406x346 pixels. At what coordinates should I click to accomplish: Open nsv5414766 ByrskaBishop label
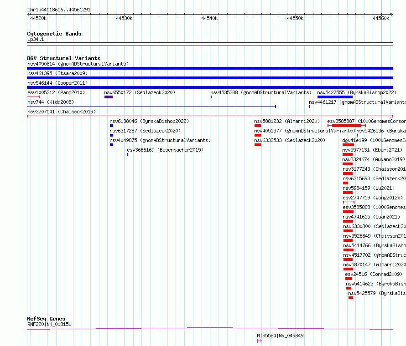pyautogui.click(x=375, y=245)
